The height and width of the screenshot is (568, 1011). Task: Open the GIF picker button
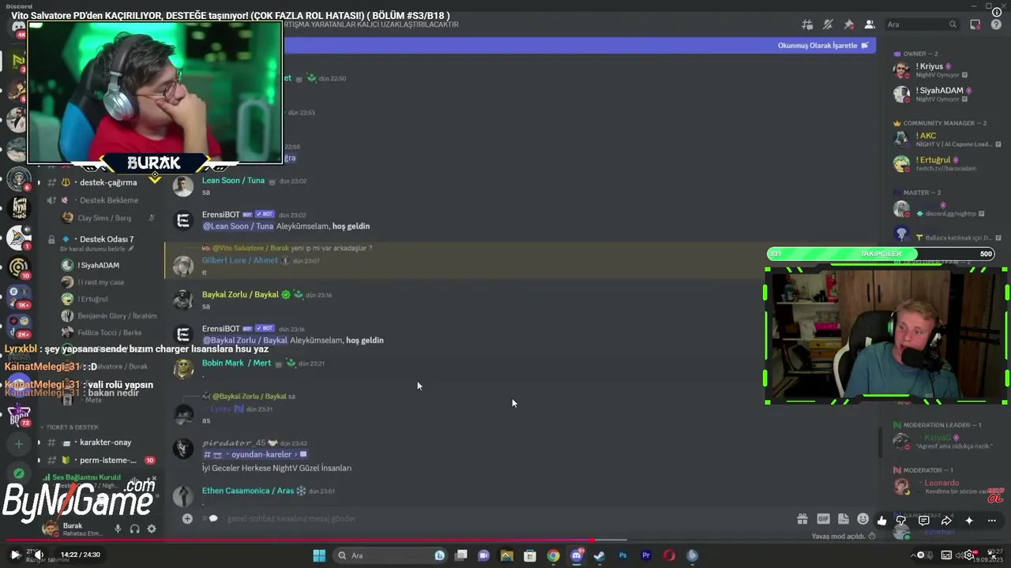823,519
